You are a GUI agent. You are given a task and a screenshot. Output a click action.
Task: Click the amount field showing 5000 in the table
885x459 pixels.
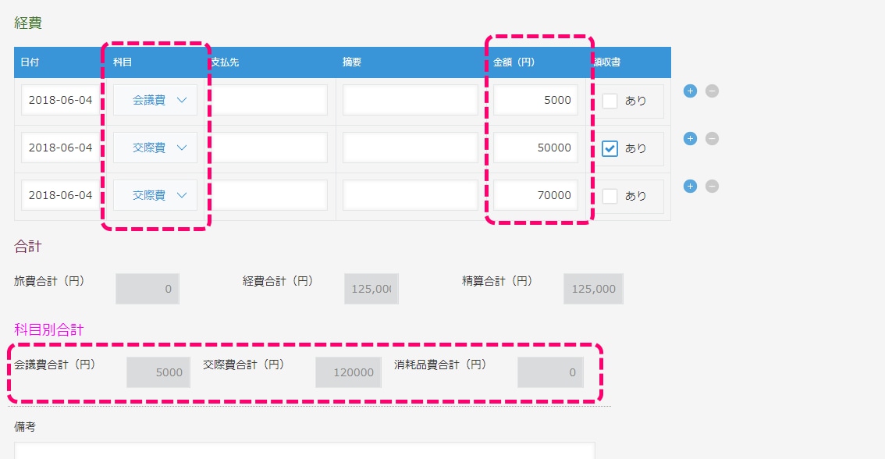535,100
